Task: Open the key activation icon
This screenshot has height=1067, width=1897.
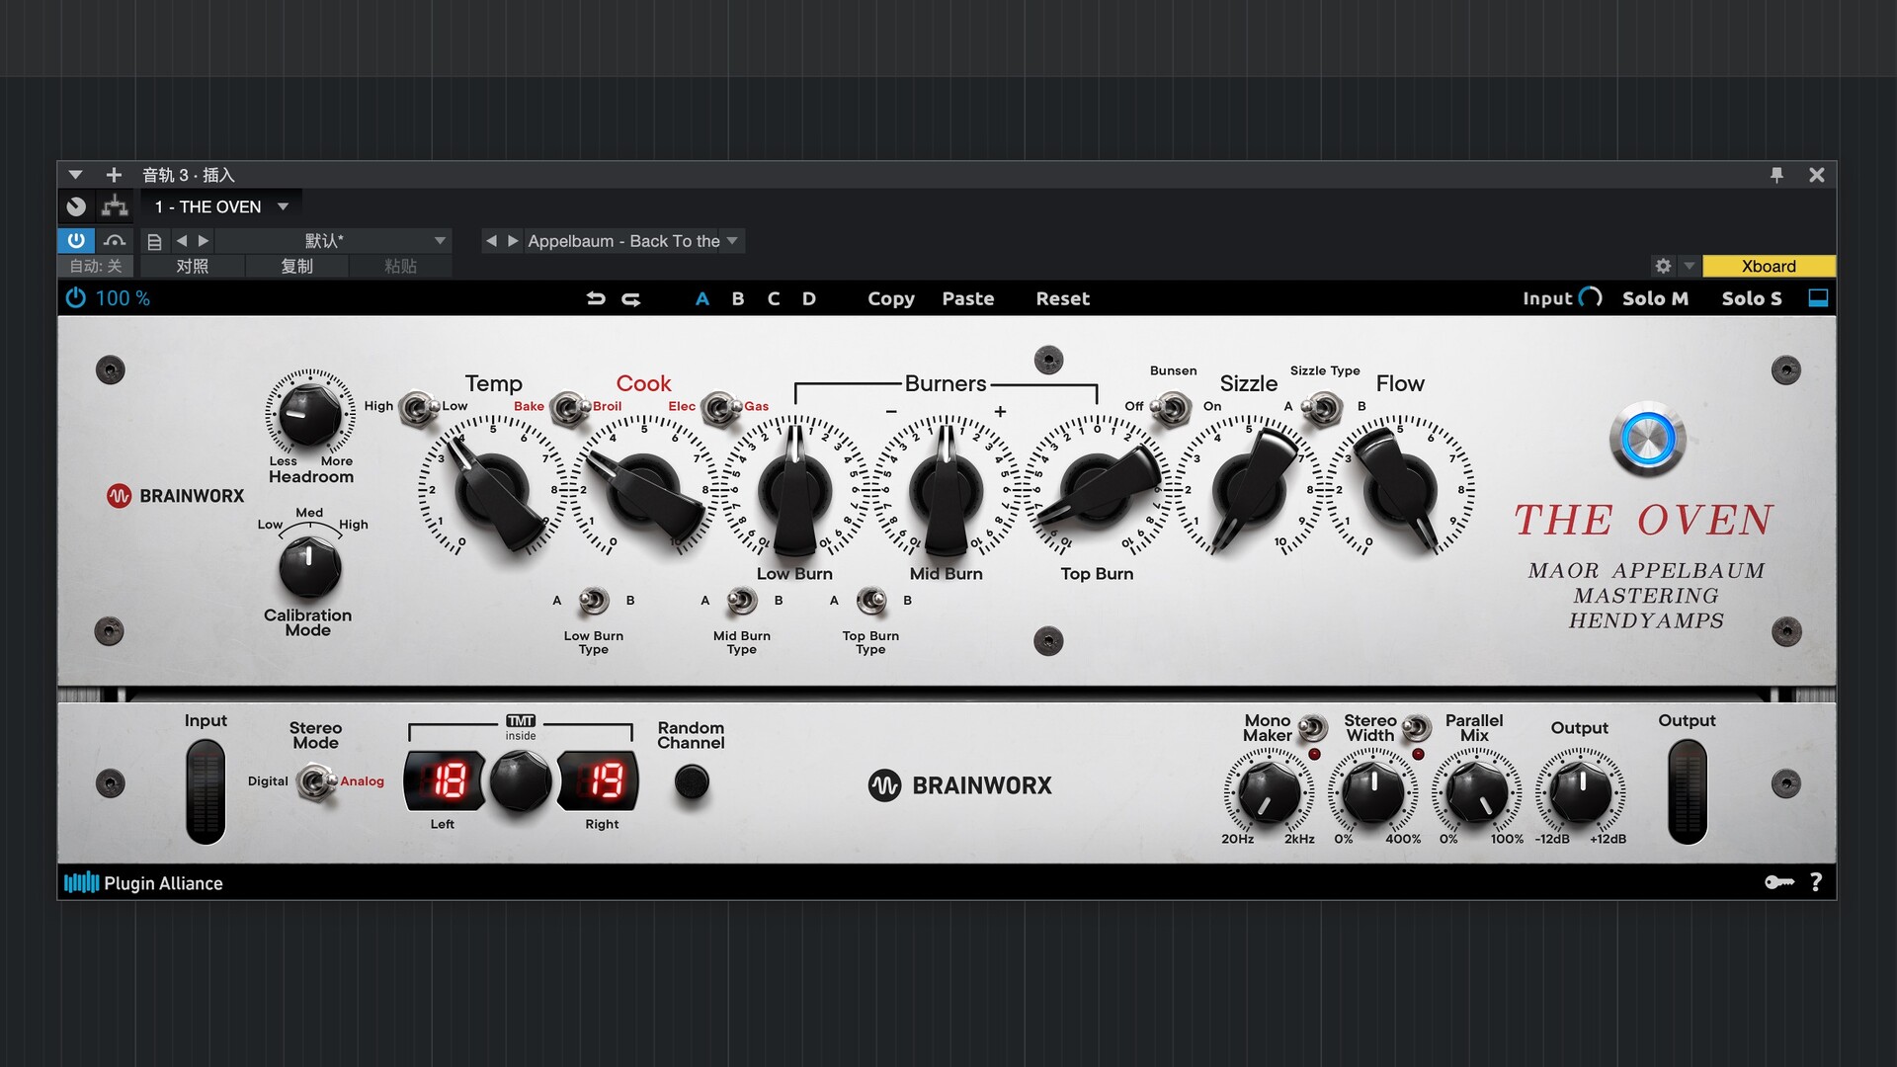Action: pos(1778,882)
